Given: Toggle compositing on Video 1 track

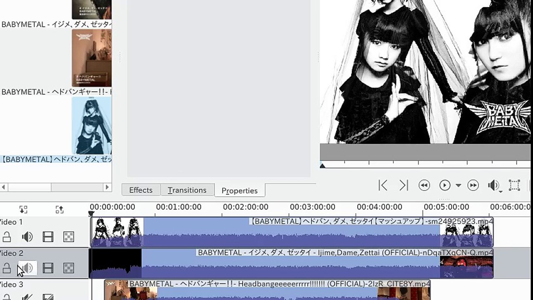Looking at the screenshot, I should 68,237.
